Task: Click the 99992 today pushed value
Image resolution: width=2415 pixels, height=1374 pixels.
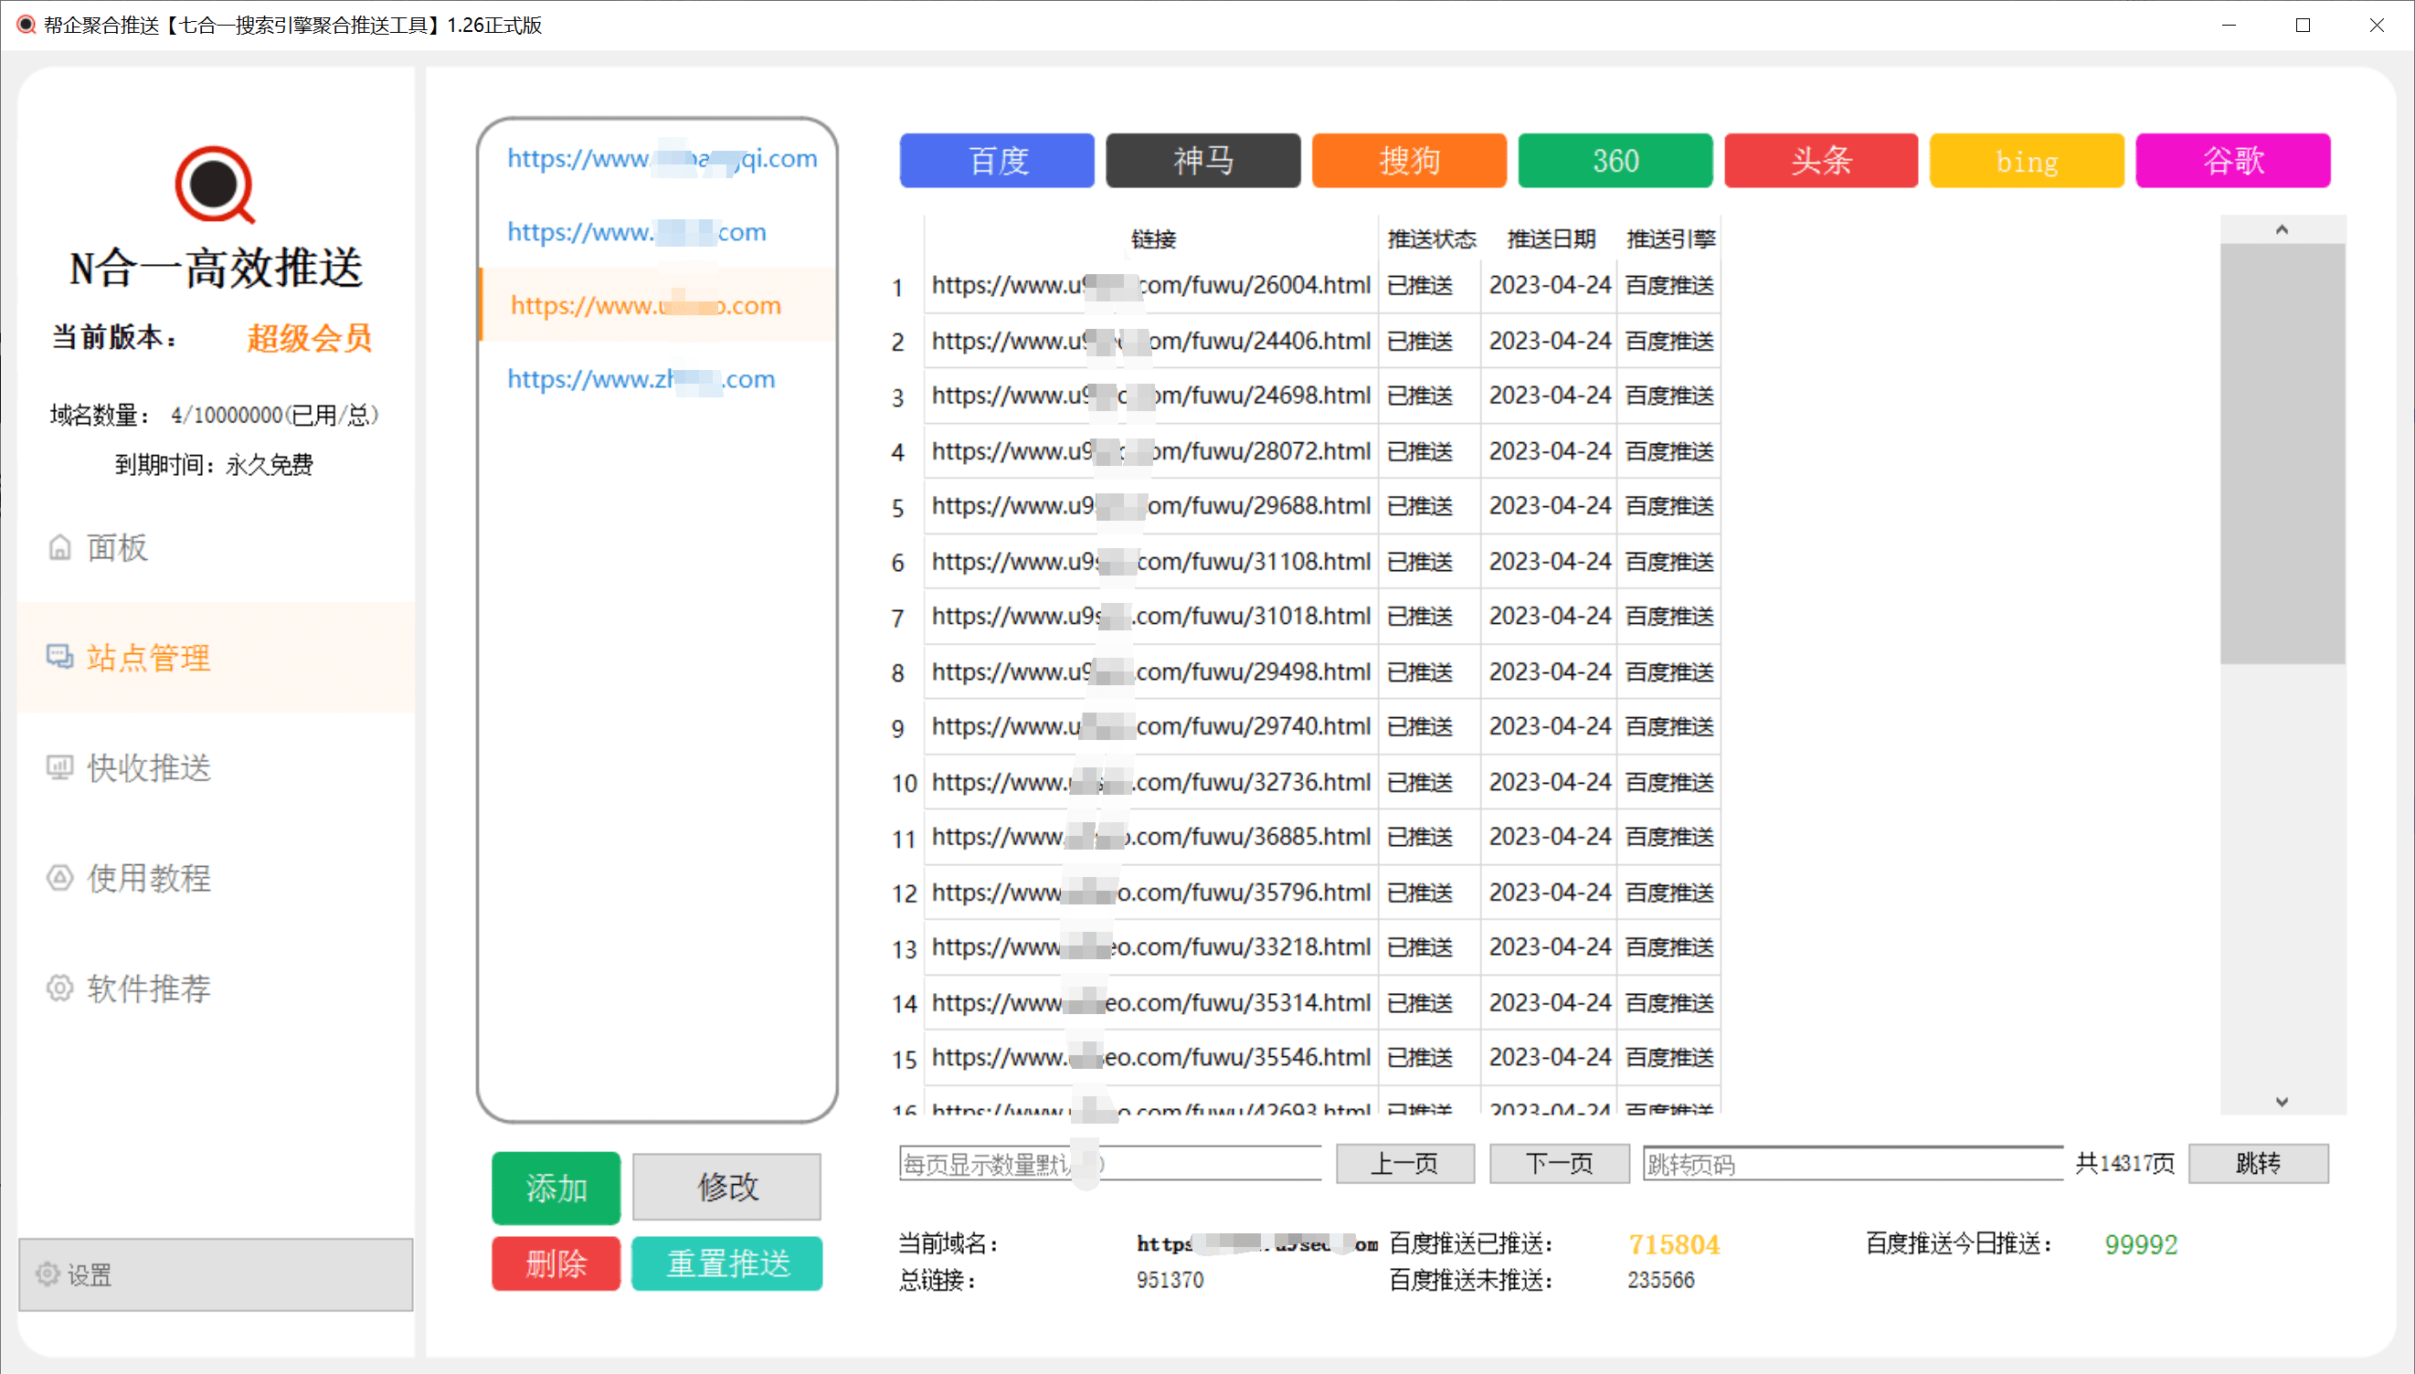Action: click(2141, 1244)
